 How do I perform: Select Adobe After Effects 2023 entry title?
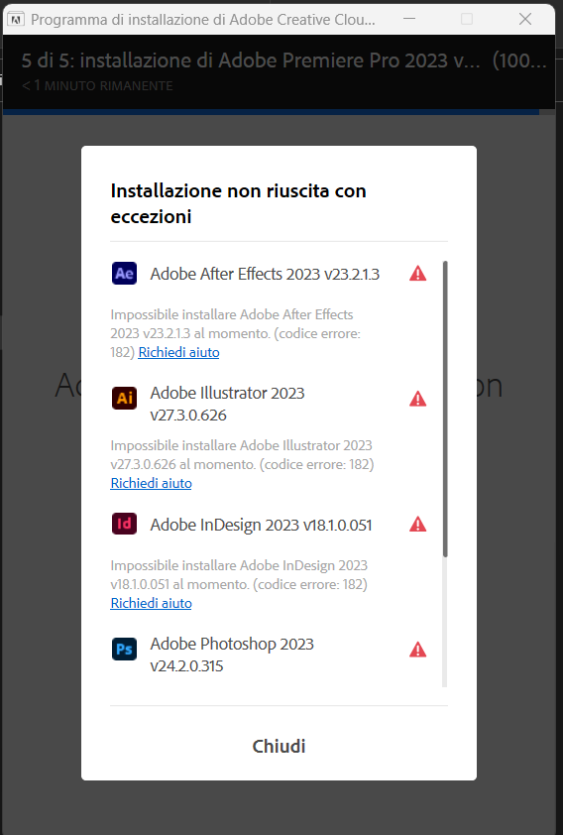(x=265, y=274)
